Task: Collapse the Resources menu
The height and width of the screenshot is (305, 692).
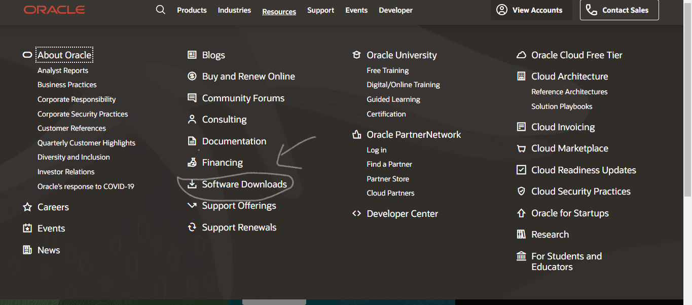Action: click(279, 11)
